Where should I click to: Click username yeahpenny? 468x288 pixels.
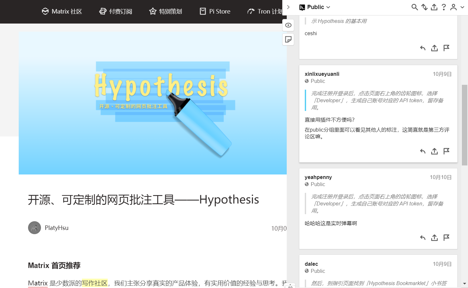[318, 177]
